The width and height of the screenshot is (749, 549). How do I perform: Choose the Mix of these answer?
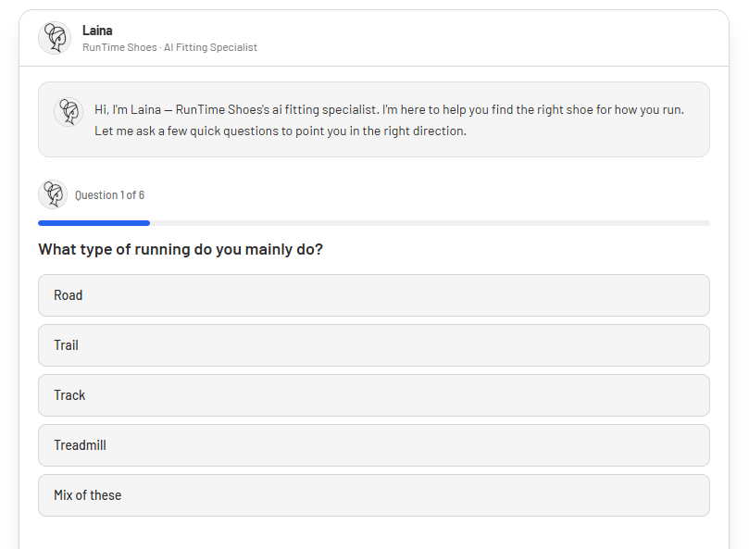[373, 495]
